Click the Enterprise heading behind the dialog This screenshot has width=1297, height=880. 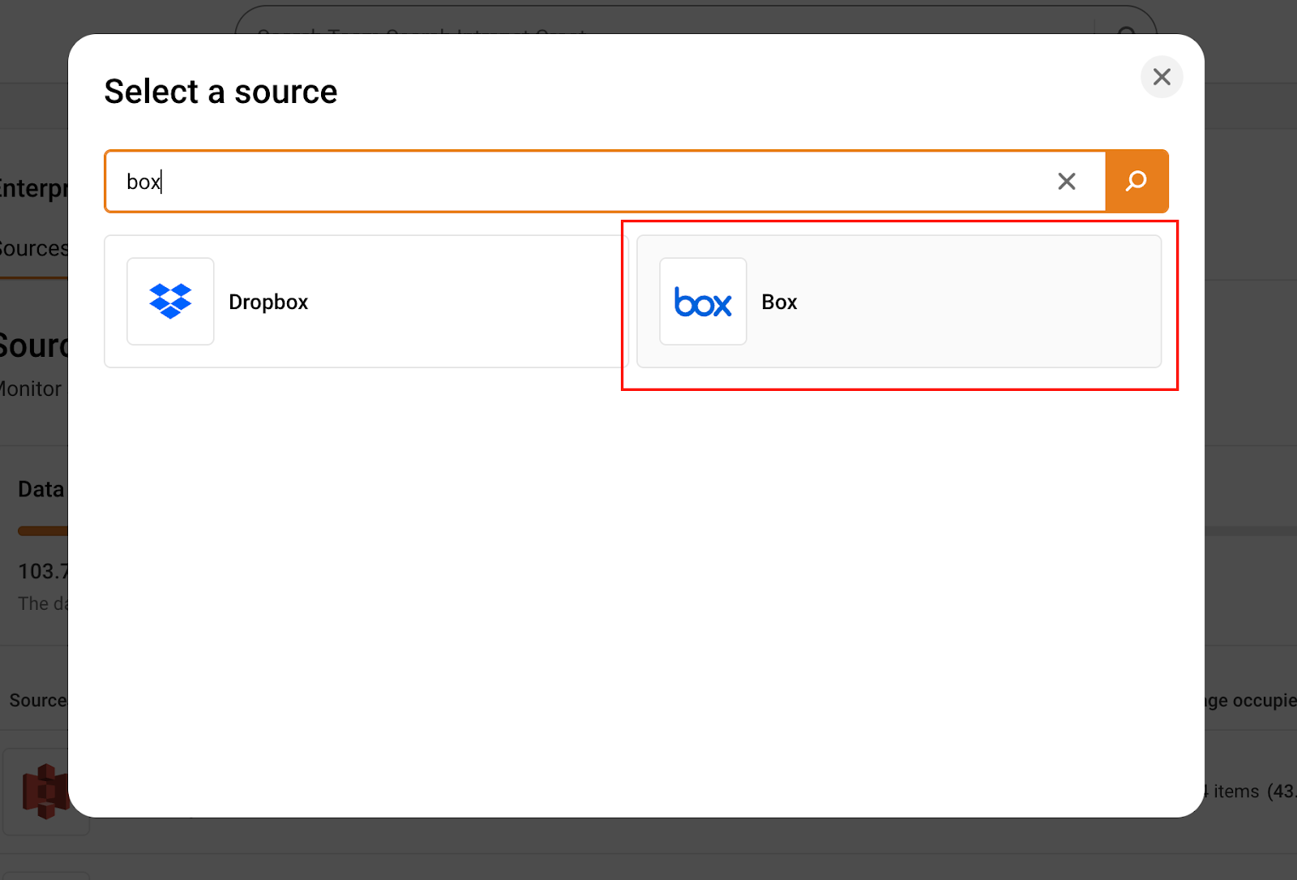click(33, 188)
